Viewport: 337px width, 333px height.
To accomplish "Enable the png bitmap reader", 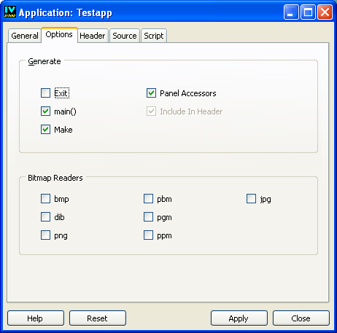I will (x=45, y=235).
